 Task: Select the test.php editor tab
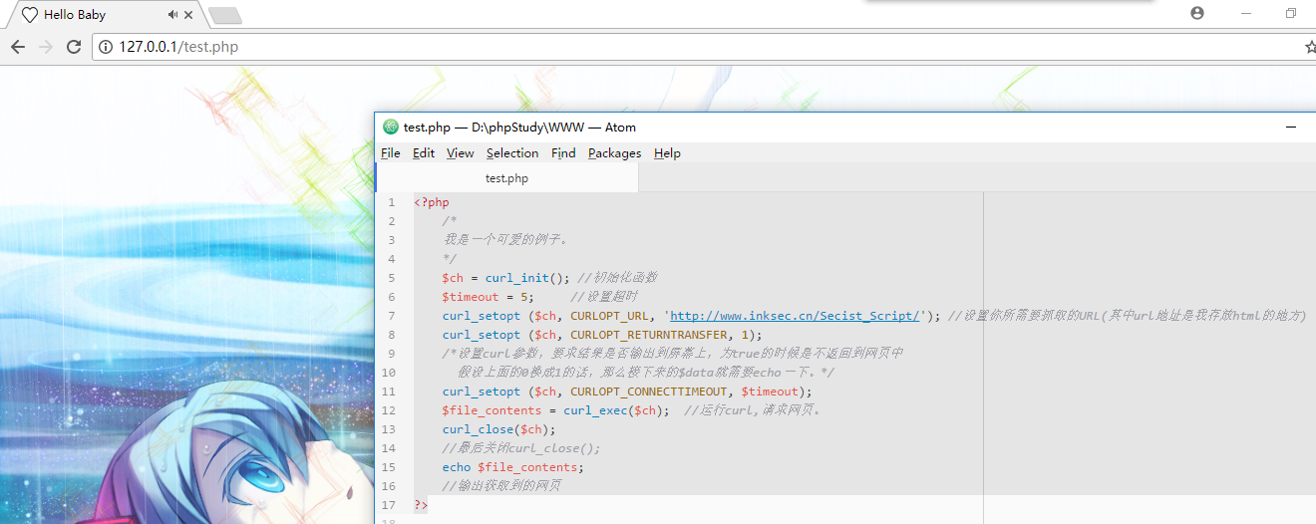[507, 178]
